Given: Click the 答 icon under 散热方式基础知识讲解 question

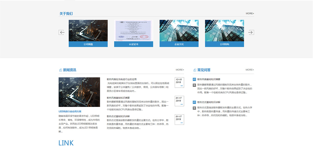Looking at the screenshot, I should pyautogui.click(x=194, y=108).
